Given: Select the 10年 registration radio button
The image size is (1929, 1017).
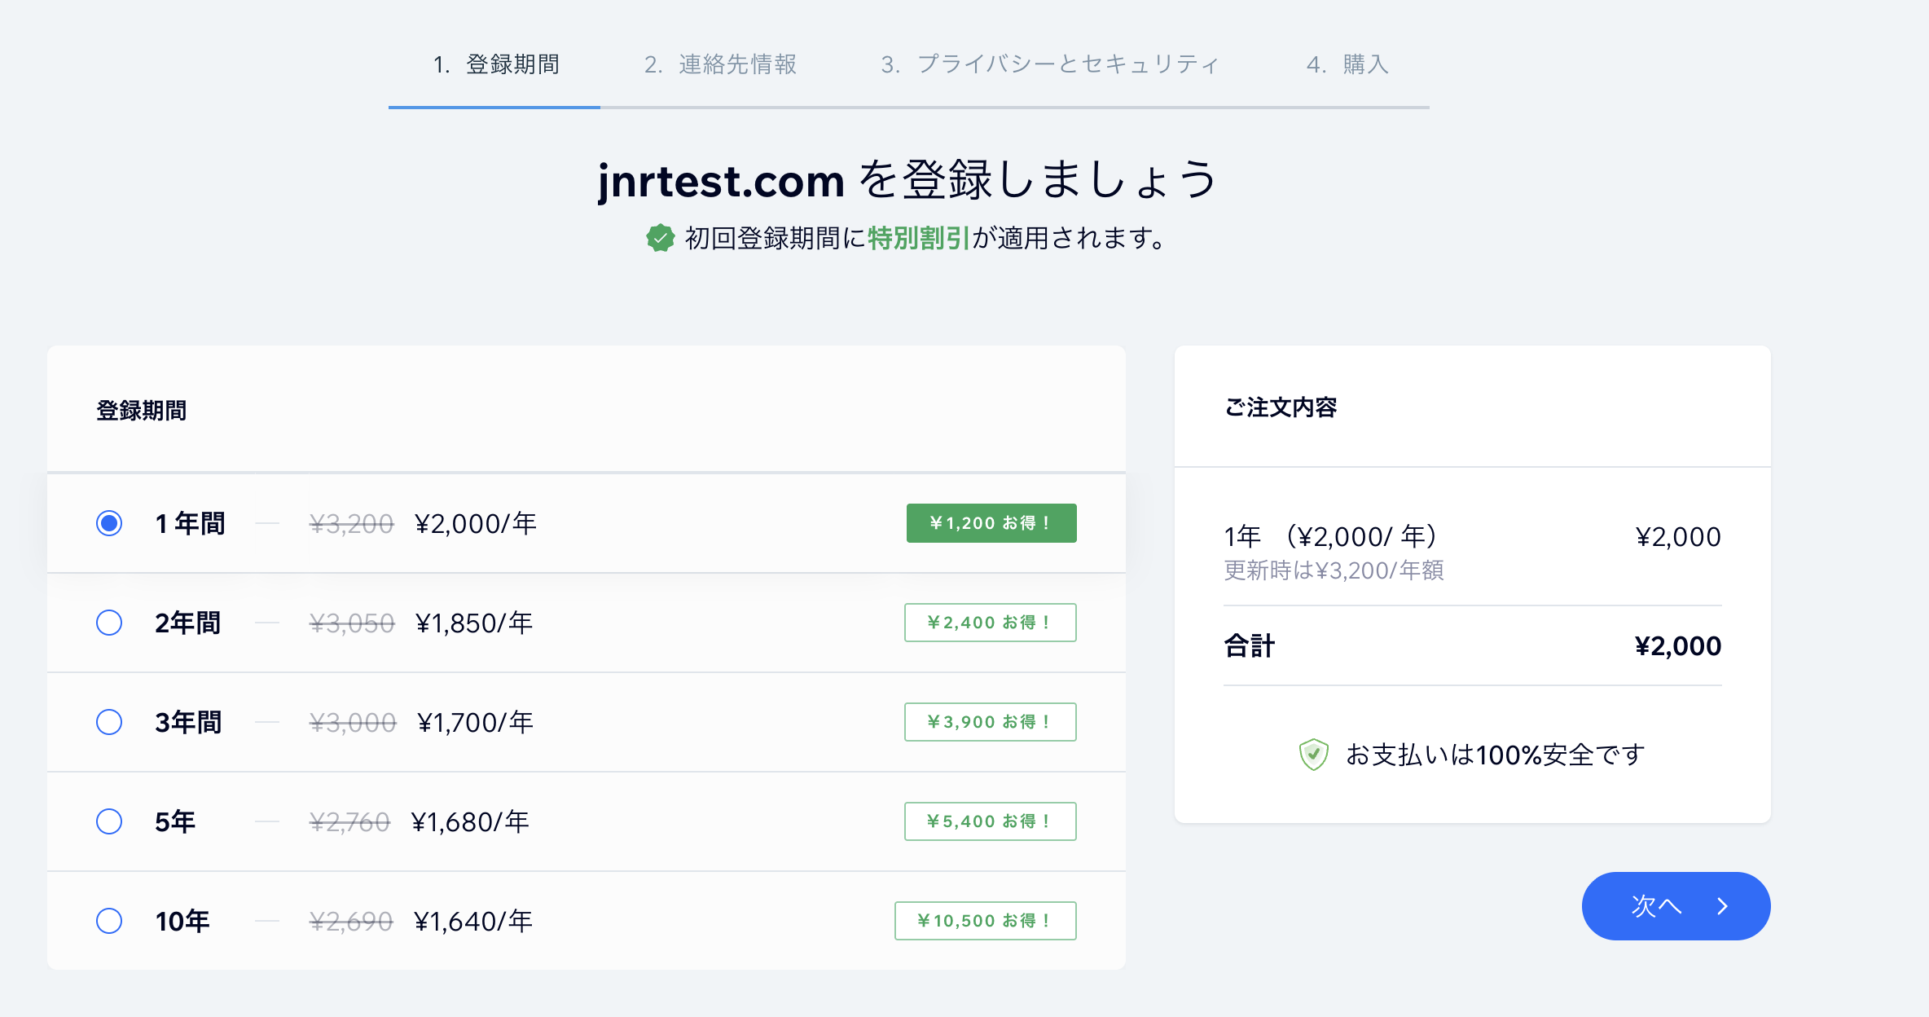Looking at the screenshot, I should click(x=109, y=921).
